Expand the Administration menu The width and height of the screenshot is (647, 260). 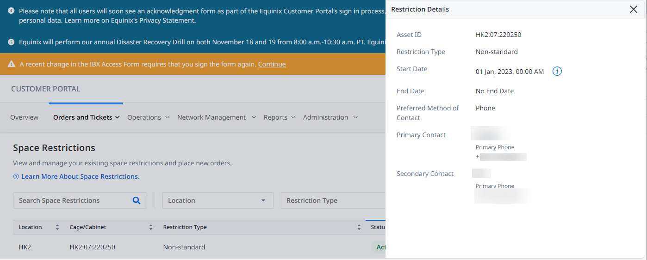point(330,117)
